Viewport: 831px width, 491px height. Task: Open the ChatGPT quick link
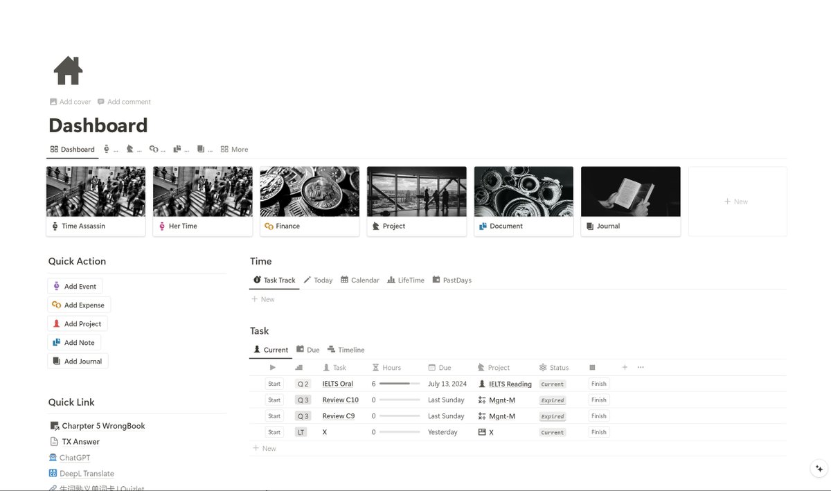(x=70, y=458)
